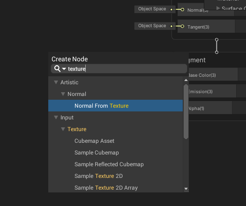Collapse the Input category

click(56, 118)
